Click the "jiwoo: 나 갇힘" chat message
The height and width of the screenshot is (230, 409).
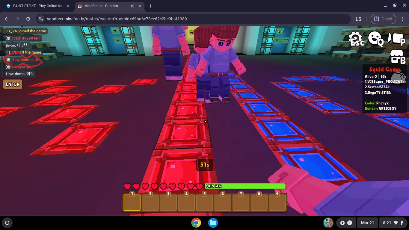17,46
